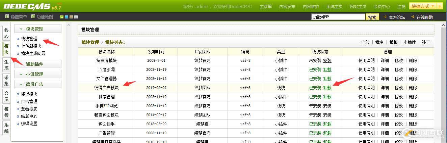Click the bullet icon before 德得设置
Image resolution: width=447 pixels, height=143 pixels.
tap(18, 124)
